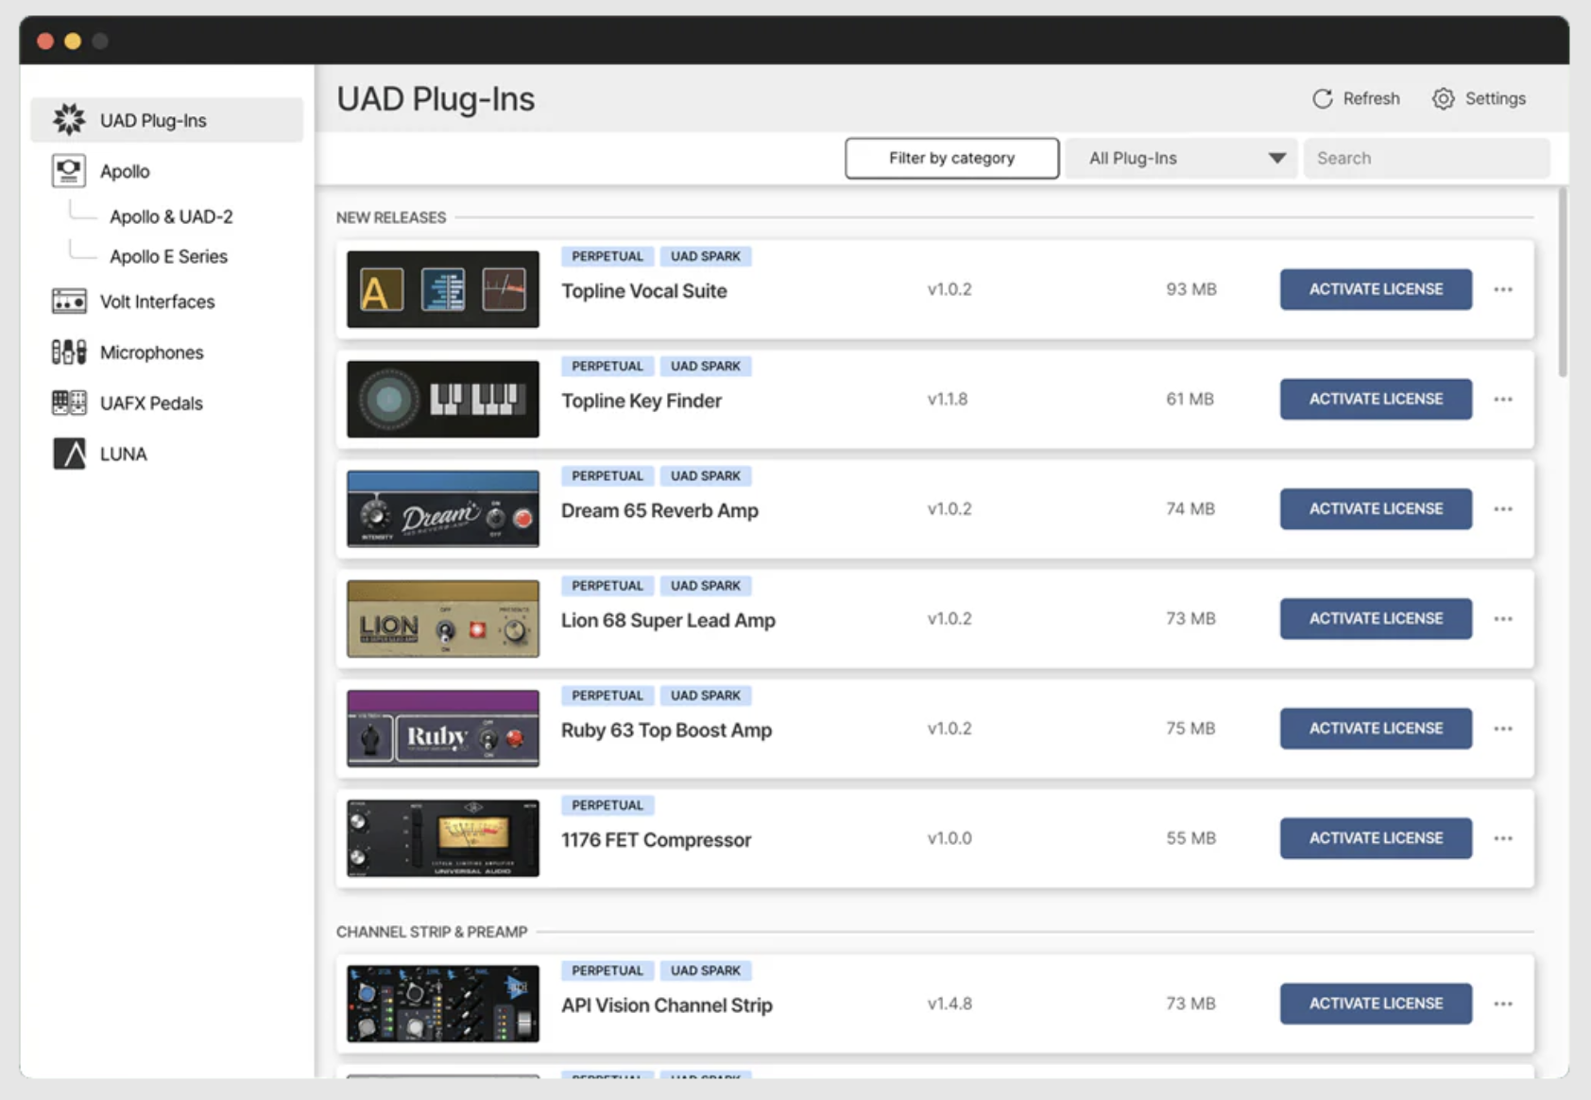This screenshot has height=1100, width=1591.
Task: Click the Lion 68 Super Lead Amp name
Action: pos(668,620)
